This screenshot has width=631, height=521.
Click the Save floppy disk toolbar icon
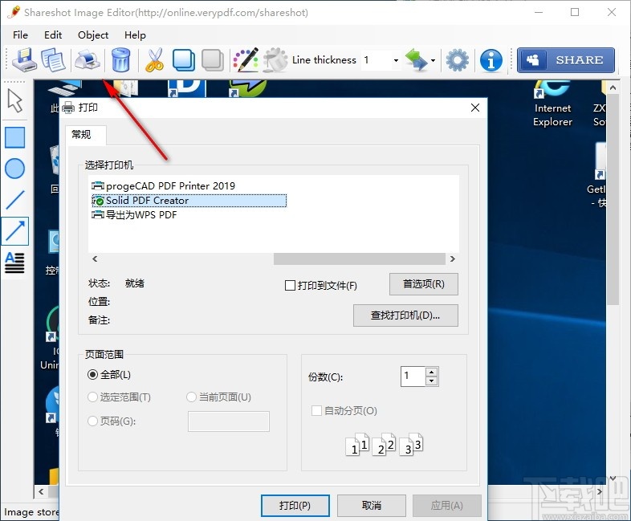click(x=24, y=60)
